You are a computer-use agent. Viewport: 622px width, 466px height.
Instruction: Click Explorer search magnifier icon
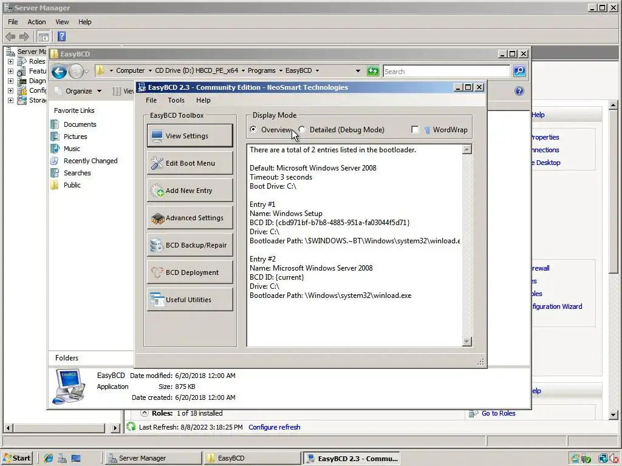tap(519, 71)
